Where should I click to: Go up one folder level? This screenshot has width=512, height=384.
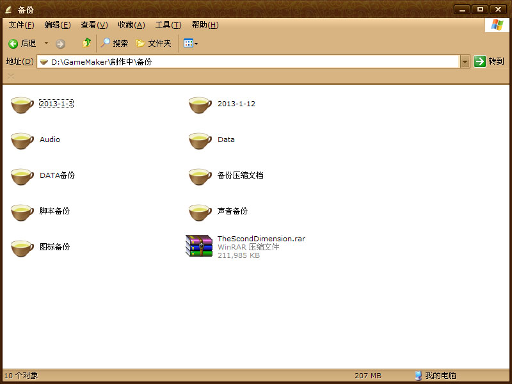87,43
